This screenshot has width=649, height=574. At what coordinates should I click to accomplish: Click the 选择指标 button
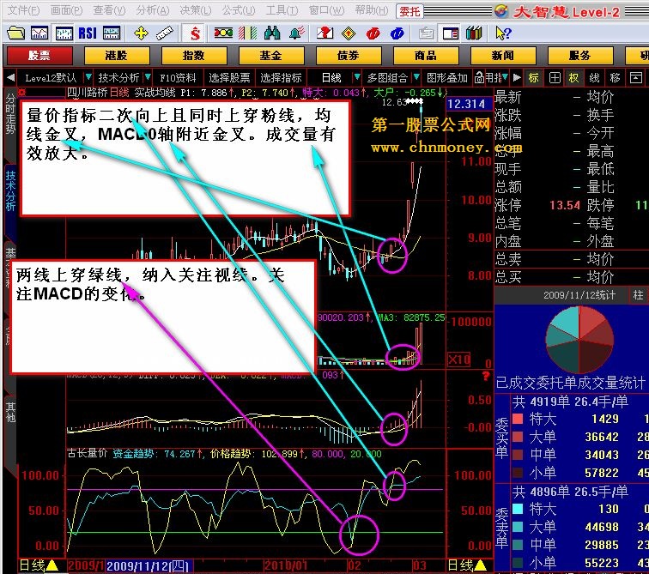[x=281, y=77]
